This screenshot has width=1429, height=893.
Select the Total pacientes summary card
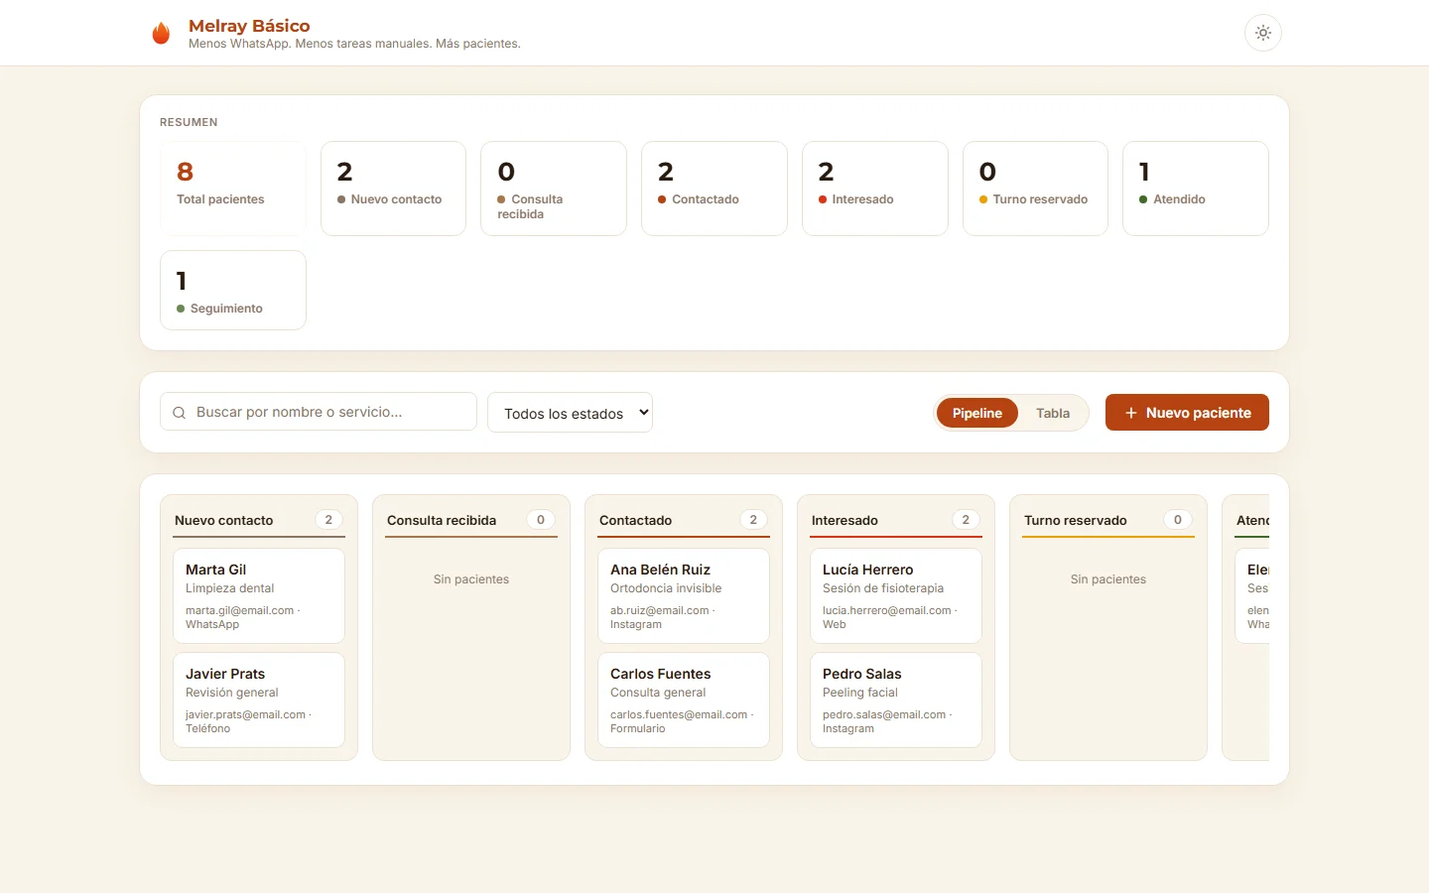click(x=233, y=189)
